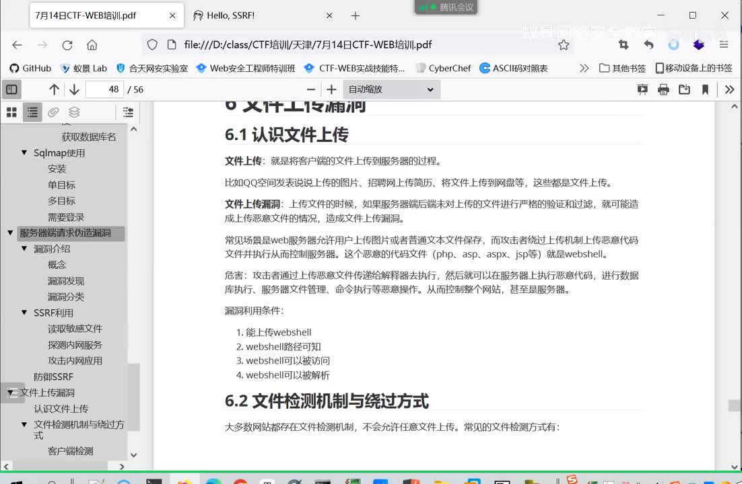Open Web安全工程师特训班 bookmark
Screen dimensions: 742x484
[x=246, y=68]
